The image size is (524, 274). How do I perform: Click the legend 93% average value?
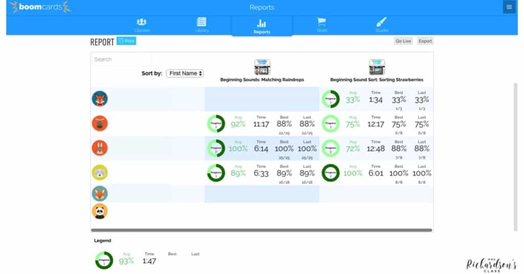click(x=126, y=261)
